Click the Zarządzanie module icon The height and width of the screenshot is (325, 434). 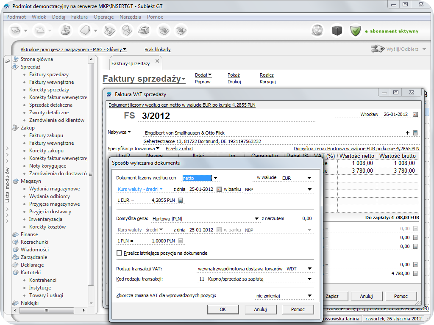[x=16, y=257]
